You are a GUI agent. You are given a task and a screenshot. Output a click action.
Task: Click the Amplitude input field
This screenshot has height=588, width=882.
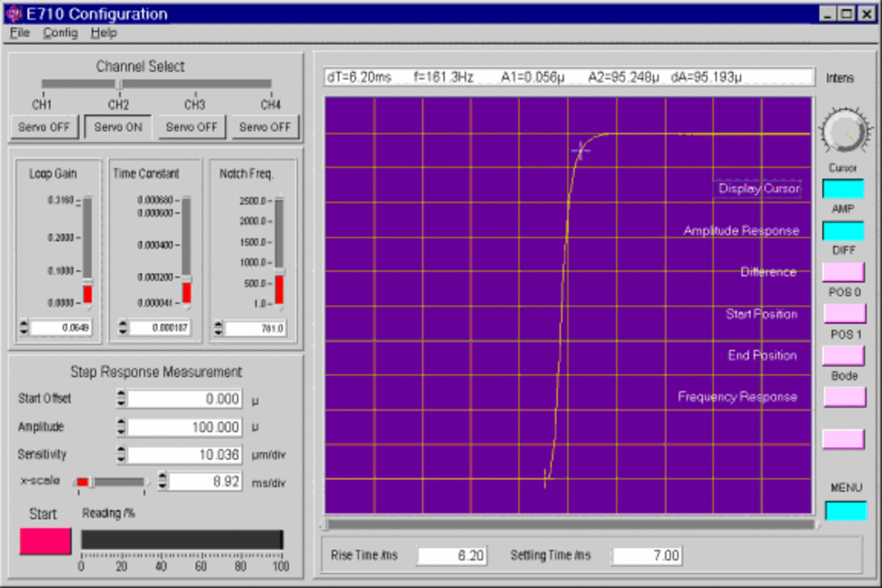[185, 427]
